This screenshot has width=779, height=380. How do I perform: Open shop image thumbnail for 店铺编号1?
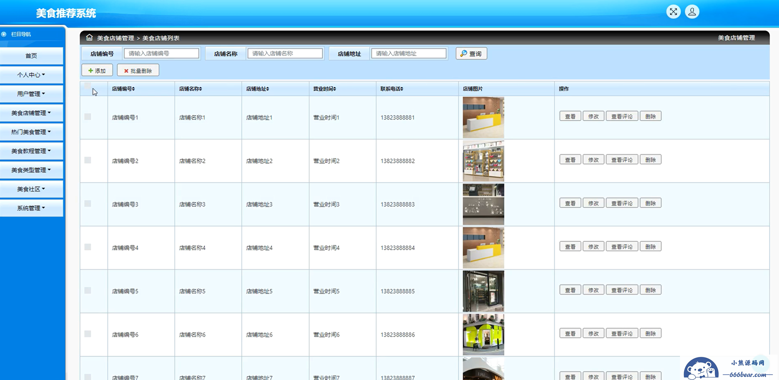(x=483, y=117)
